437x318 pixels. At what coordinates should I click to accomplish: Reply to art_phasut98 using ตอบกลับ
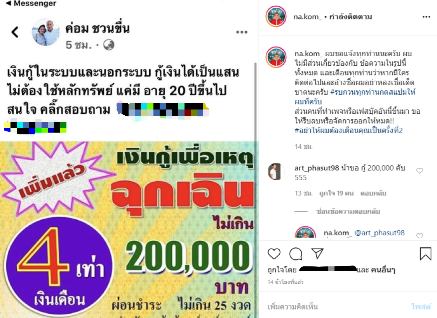[373, 193]
